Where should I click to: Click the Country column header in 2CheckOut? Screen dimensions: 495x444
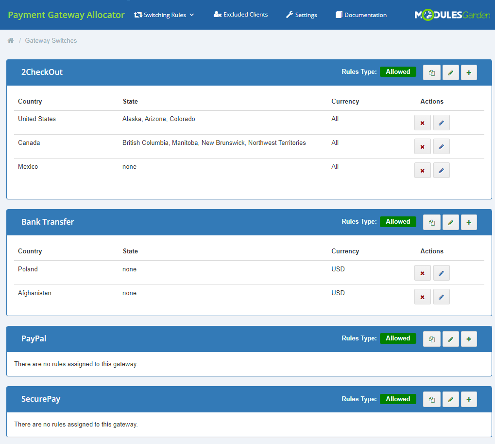point(30,101)
